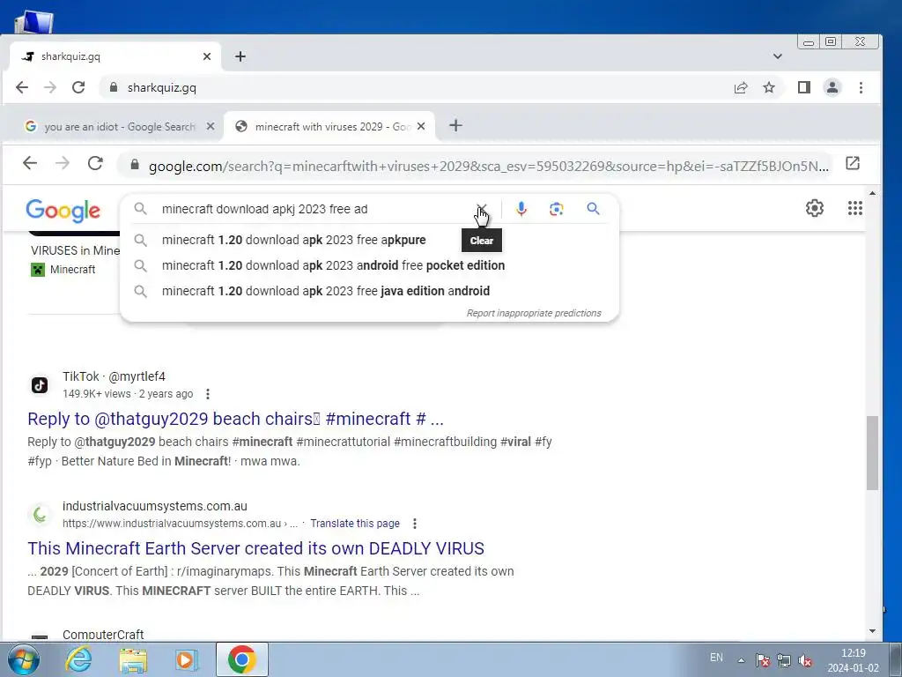
Task: Open Windows Media Player from taskbar
Action: point(185,659)
